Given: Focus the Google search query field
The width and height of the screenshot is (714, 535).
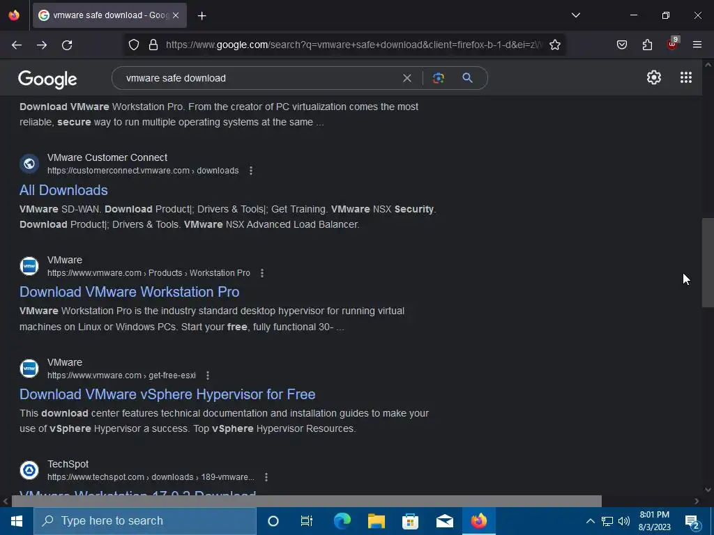Looking at the screenshot, I should tap(259, 78).
